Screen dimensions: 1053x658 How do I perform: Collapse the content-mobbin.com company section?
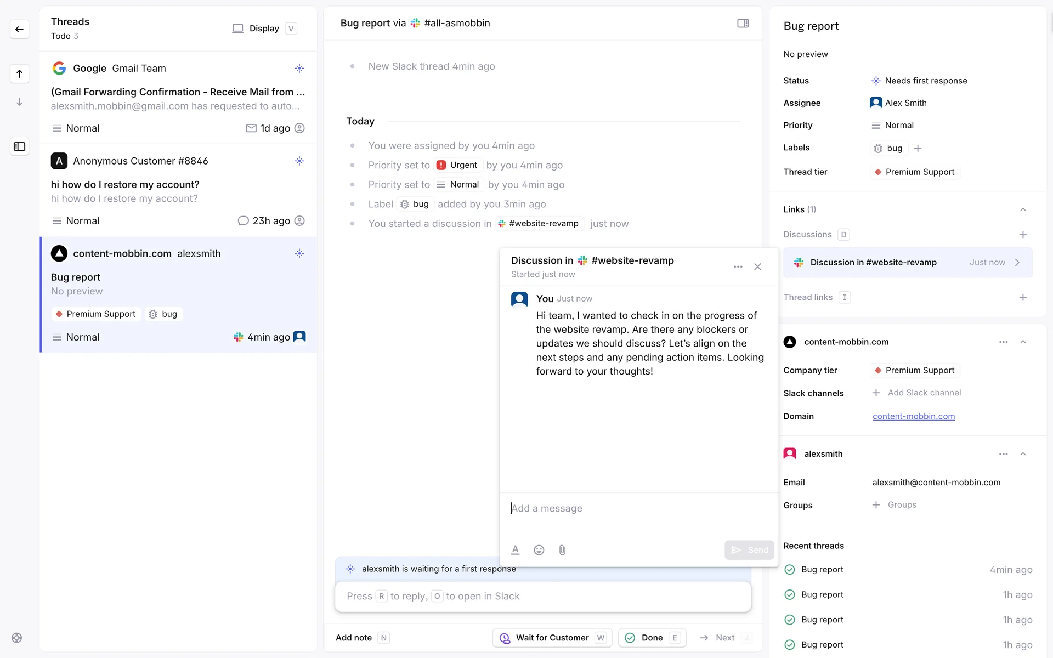[x=1022, y=342]
